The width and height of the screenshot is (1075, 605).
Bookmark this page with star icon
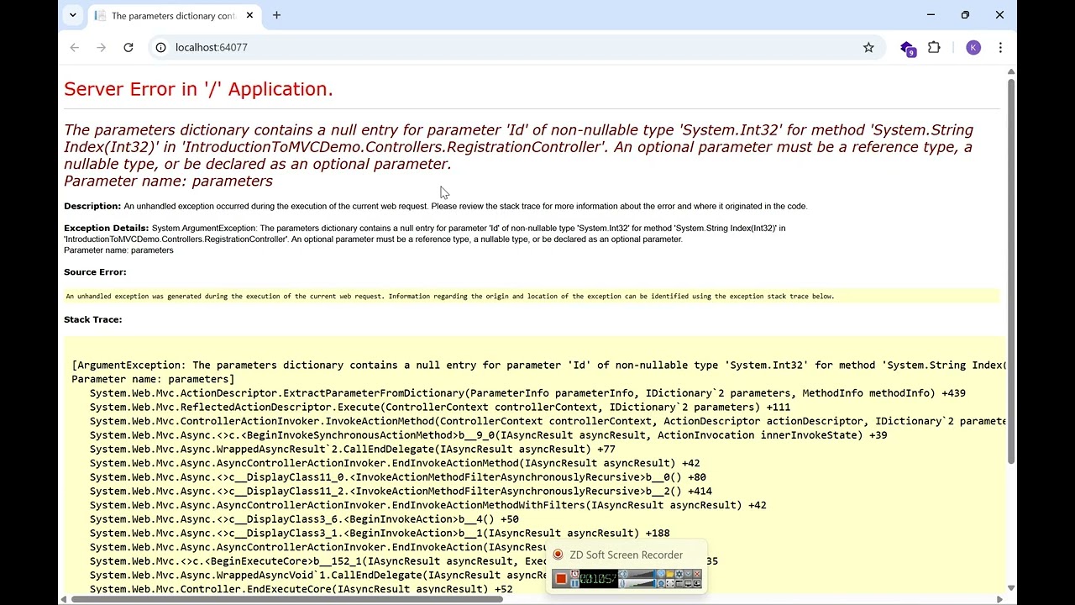click(x=868, y=47)
